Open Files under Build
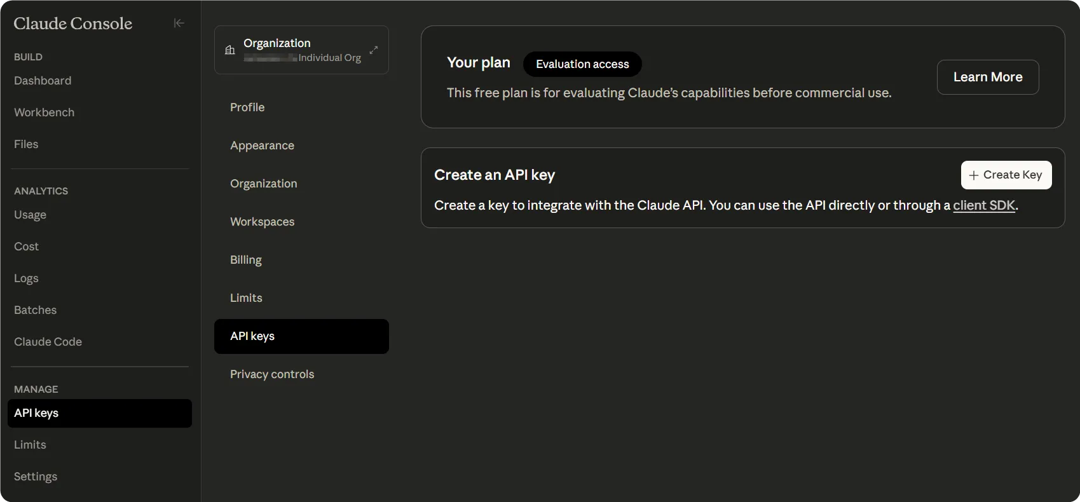 coord(26,144)
